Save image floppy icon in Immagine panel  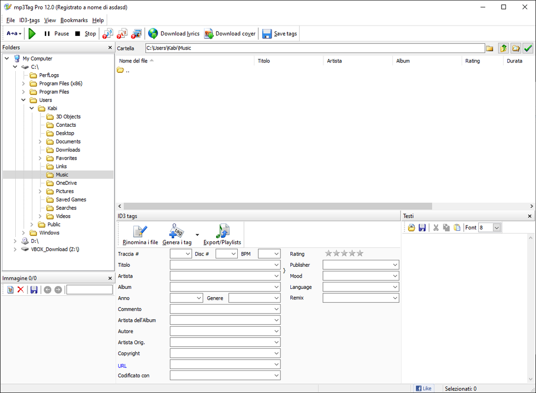click(x=34, y=290)
